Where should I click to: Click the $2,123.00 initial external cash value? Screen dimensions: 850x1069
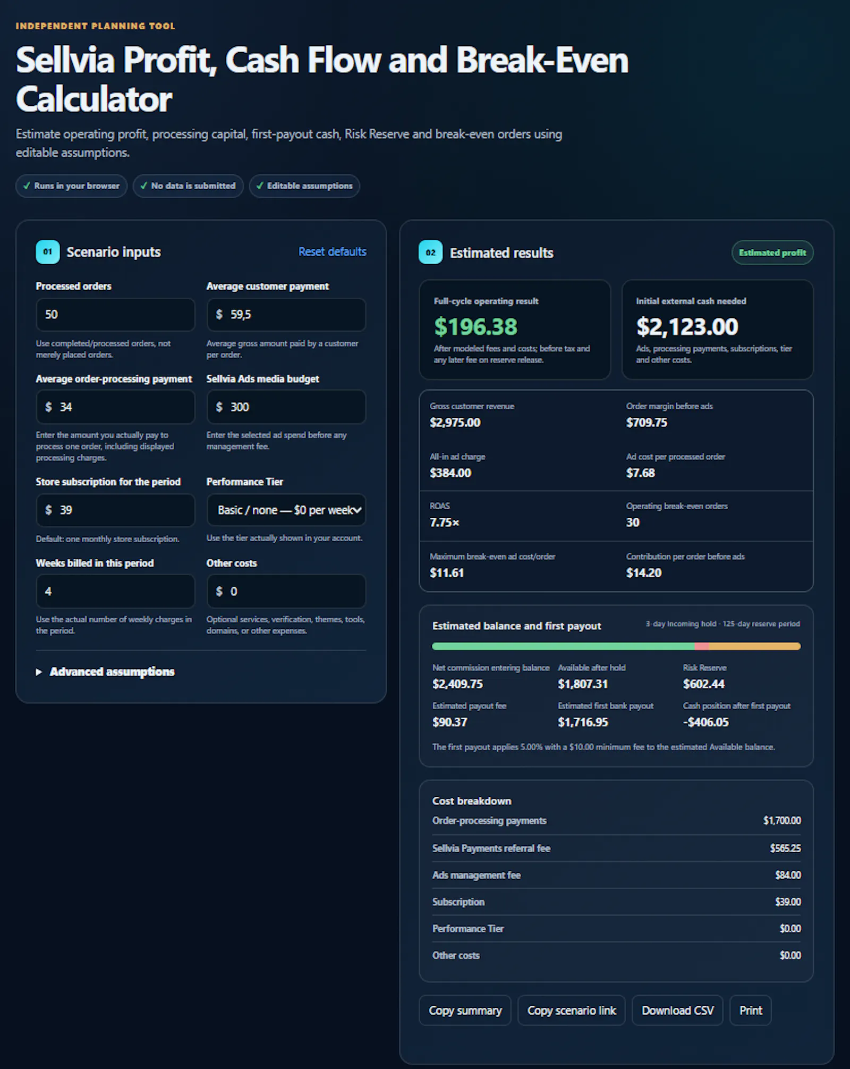pyautogui.click(x=687, y=326)
